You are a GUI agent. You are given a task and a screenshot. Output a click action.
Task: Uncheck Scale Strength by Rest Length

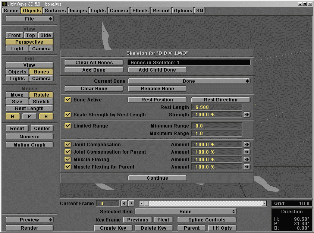(68, 115)
